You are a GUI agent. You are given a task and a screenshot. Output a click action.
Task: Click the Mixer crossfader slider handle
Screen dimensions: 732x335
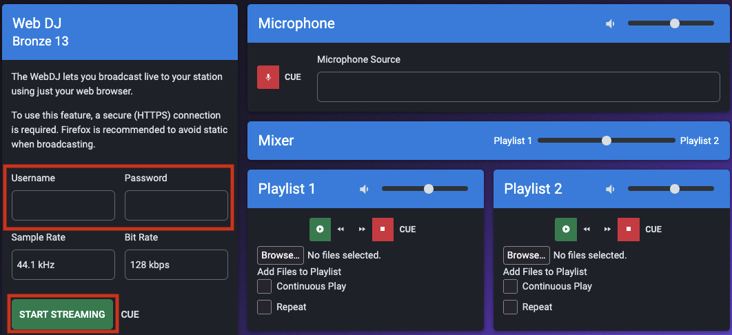point(607,141)
